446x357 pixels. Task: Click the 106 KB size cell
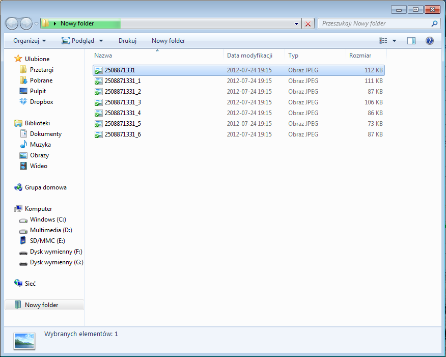click(374, 102)
